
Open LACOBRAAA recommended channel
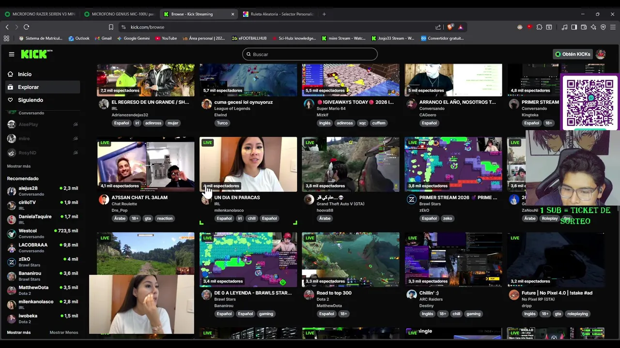click(x=43, y=247)
